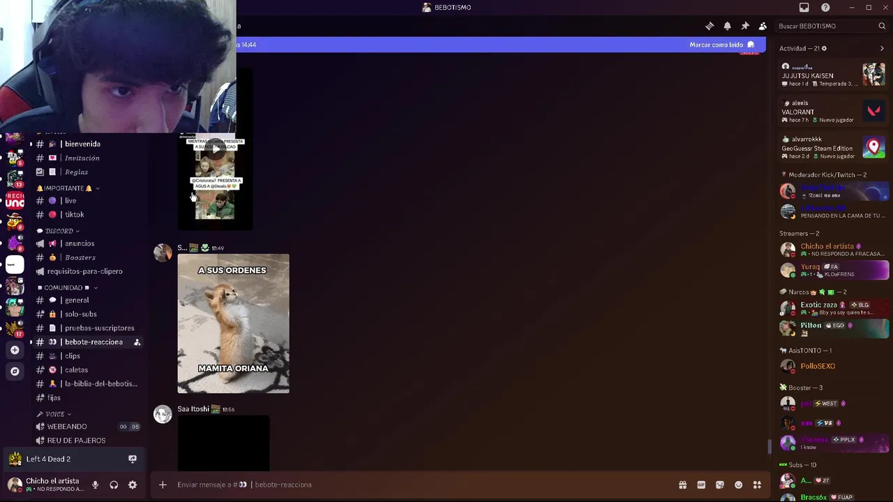Open the apps icon in message bar
The width and height of the screenshot is (893, 502).
pos(757,485)
